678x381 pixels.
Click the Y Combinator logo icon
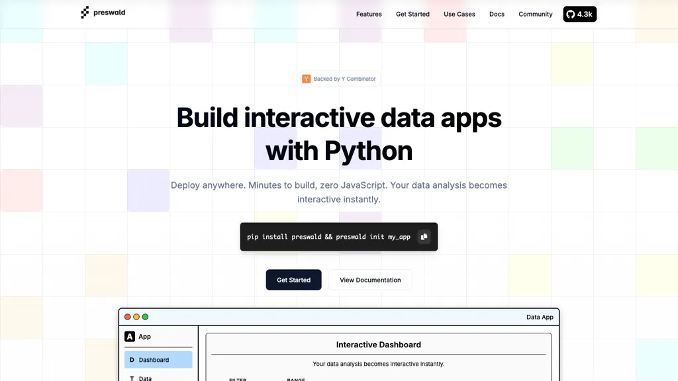pos(306,79)
